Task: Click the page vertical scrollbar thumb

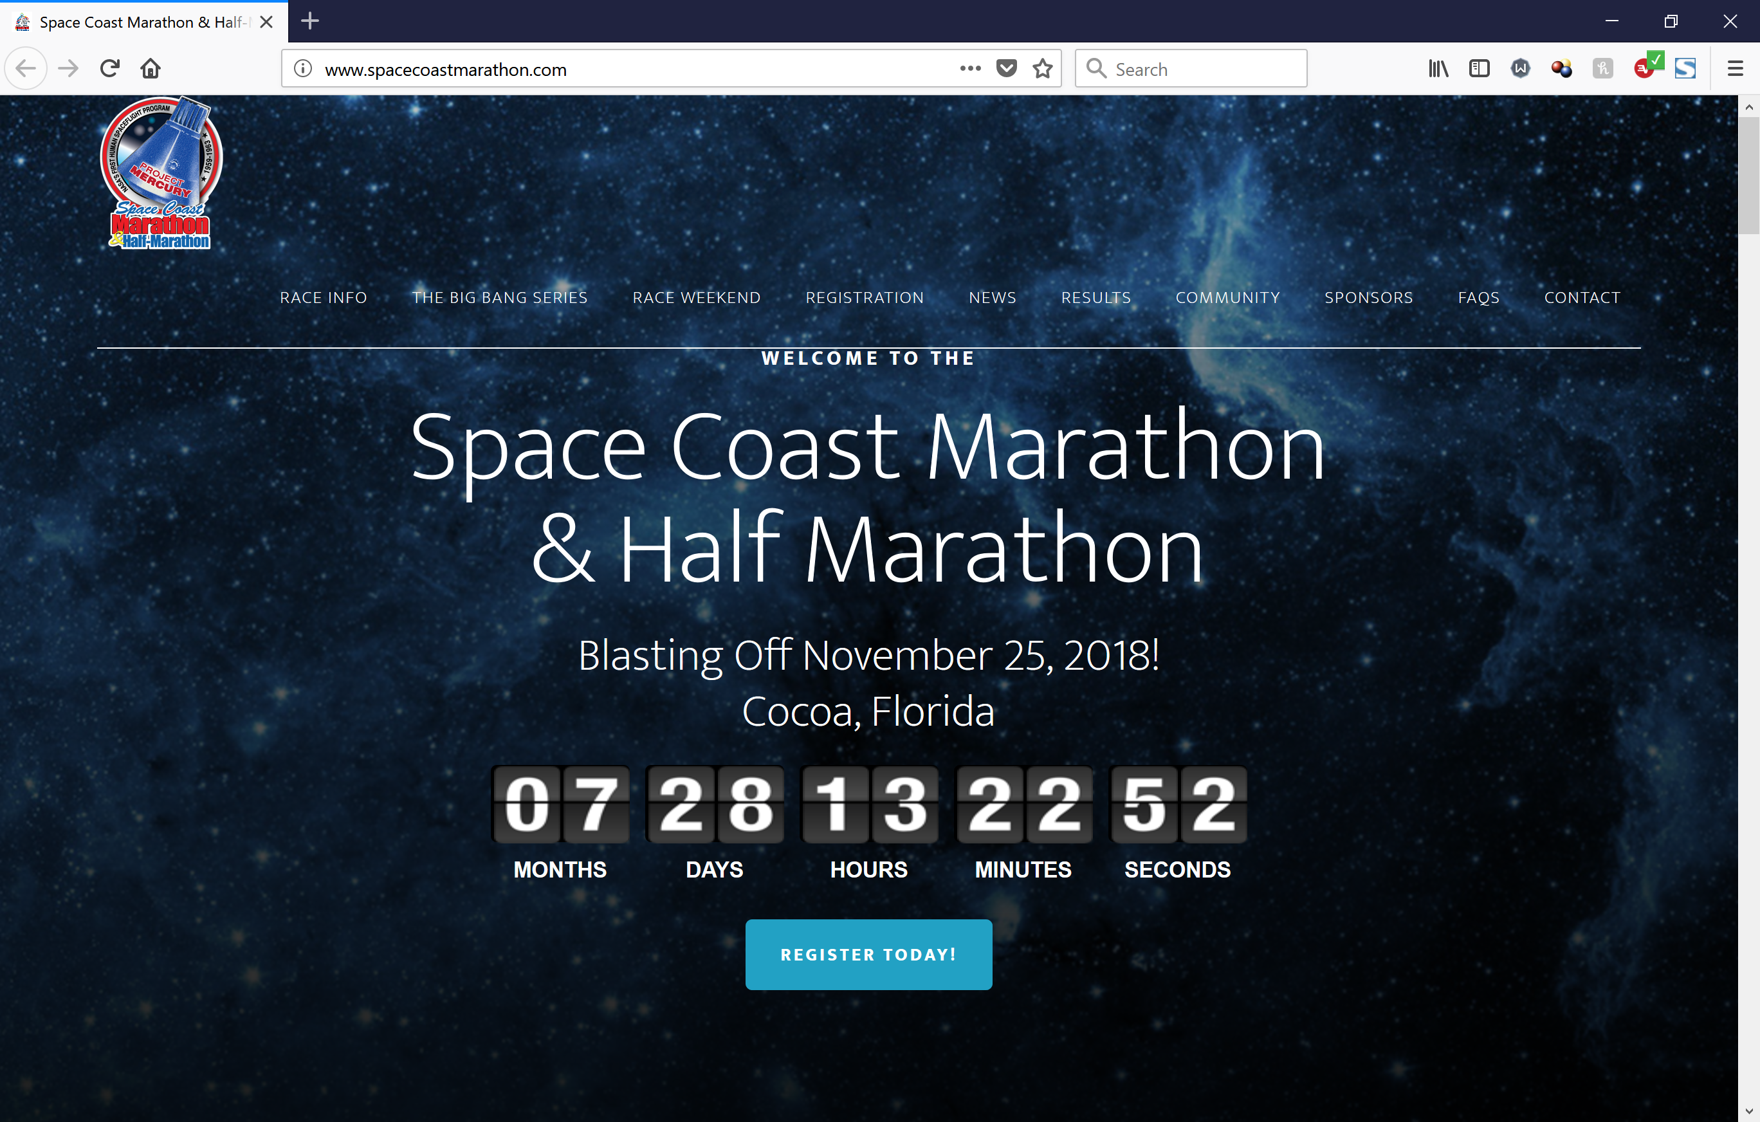Action: tap(1749, 176)
